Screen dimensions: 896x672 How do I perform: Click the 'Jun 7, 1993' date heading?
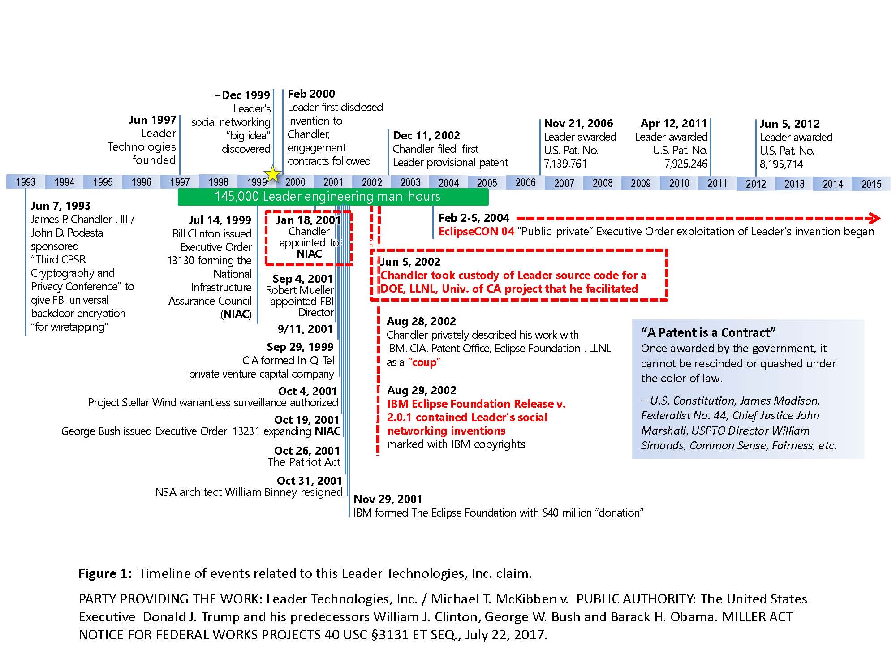pos(60,206)
